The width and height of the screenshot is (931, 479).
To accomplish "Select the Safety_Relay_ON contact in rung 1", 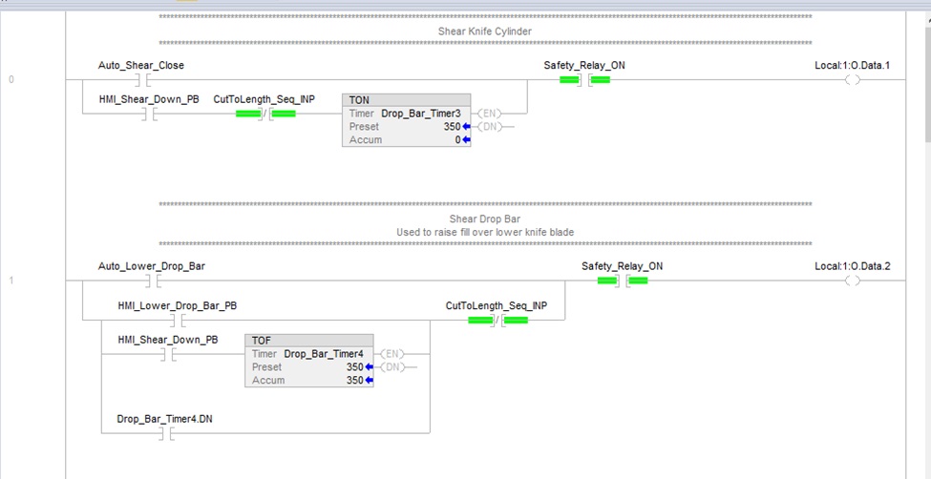I will pos(623,281).
